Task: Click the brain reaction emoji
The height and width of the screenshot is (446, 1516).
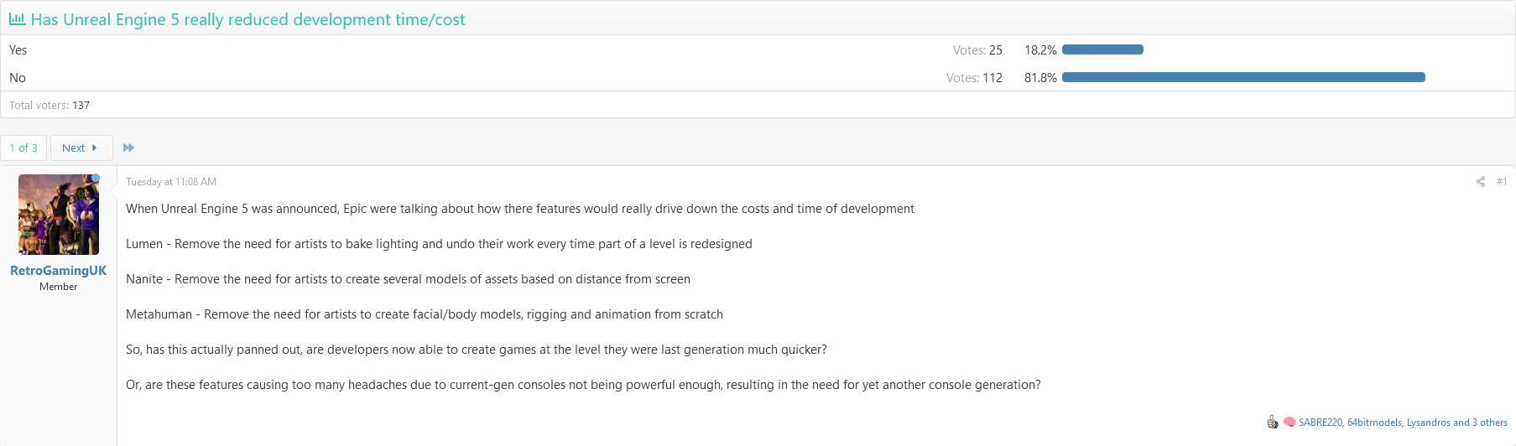Action: [x=1289, y=423]
